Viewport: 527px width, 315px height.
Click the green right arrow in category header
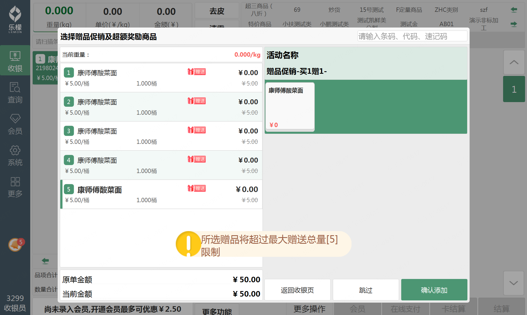tap(514, 24)
